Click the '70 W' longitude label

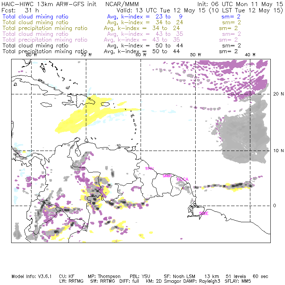click(x=86, y=55)
